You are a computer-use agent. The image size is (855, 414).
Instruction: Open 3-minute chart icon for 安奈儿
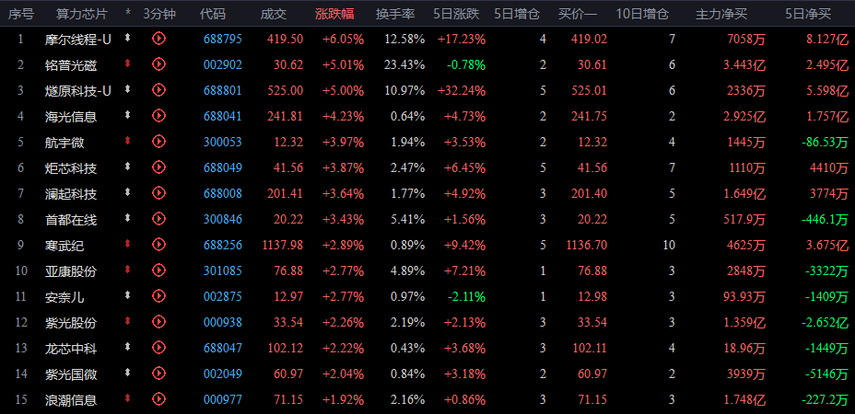point(158,296)
